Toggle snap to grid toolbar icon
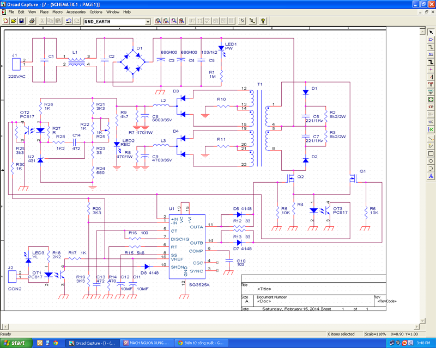The image size is (436, 348). click(242, 21)
